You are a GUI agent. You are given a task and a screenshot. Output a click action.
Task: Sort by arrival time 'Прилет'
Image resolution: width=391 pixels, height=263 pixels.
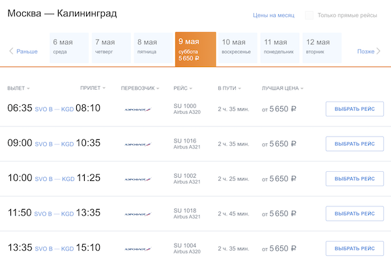pos(93,88)
